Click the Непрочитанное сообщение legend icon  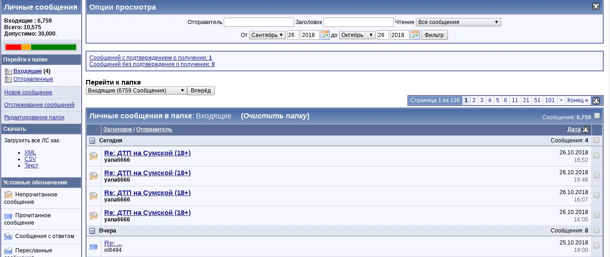(8, 195)
